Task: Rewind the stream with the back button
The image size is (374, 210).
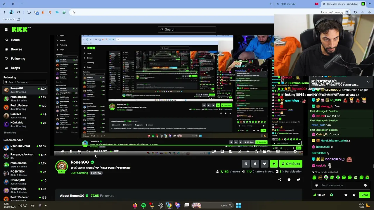Action: [63, 151]
